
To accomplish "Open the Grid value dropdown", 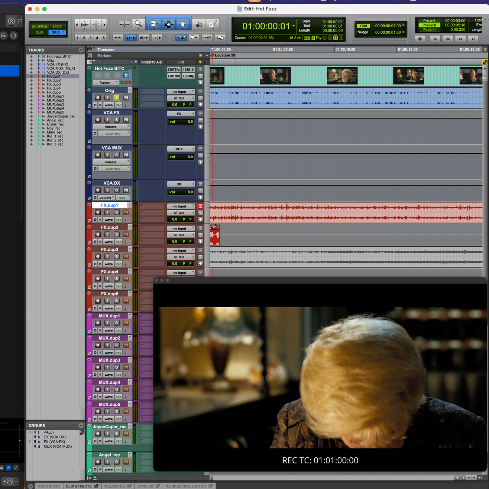I will (403, 26).
